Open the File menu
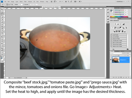The height and width of the screenshot is (98, 132). [x=5, y=2]
